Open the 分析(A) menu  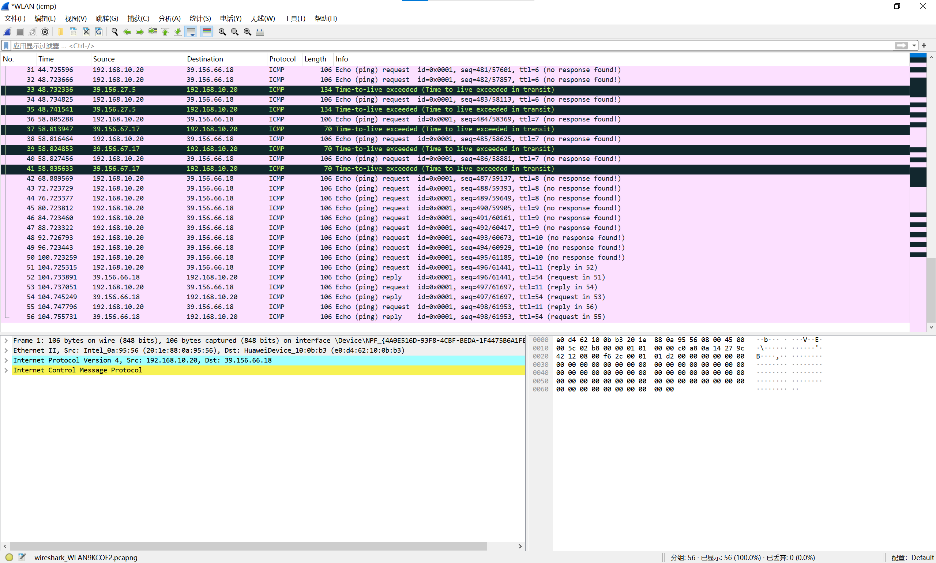(169, 18)
